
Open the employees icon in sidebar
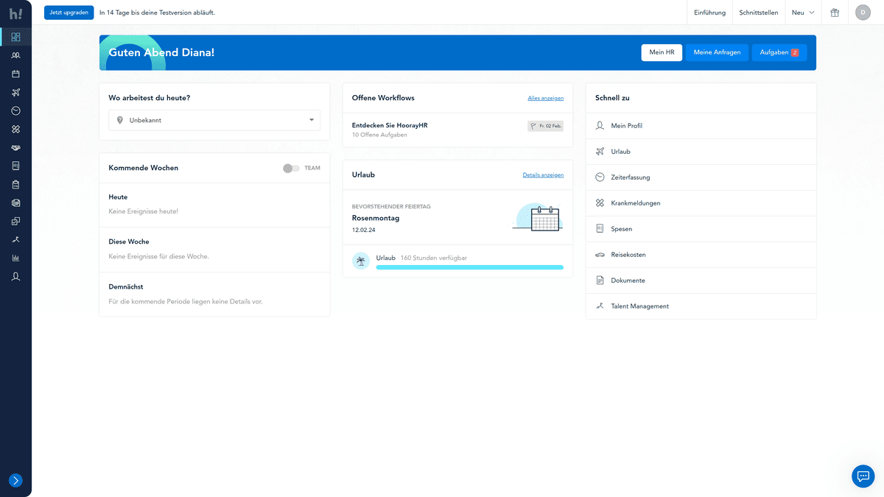[15, 55]
